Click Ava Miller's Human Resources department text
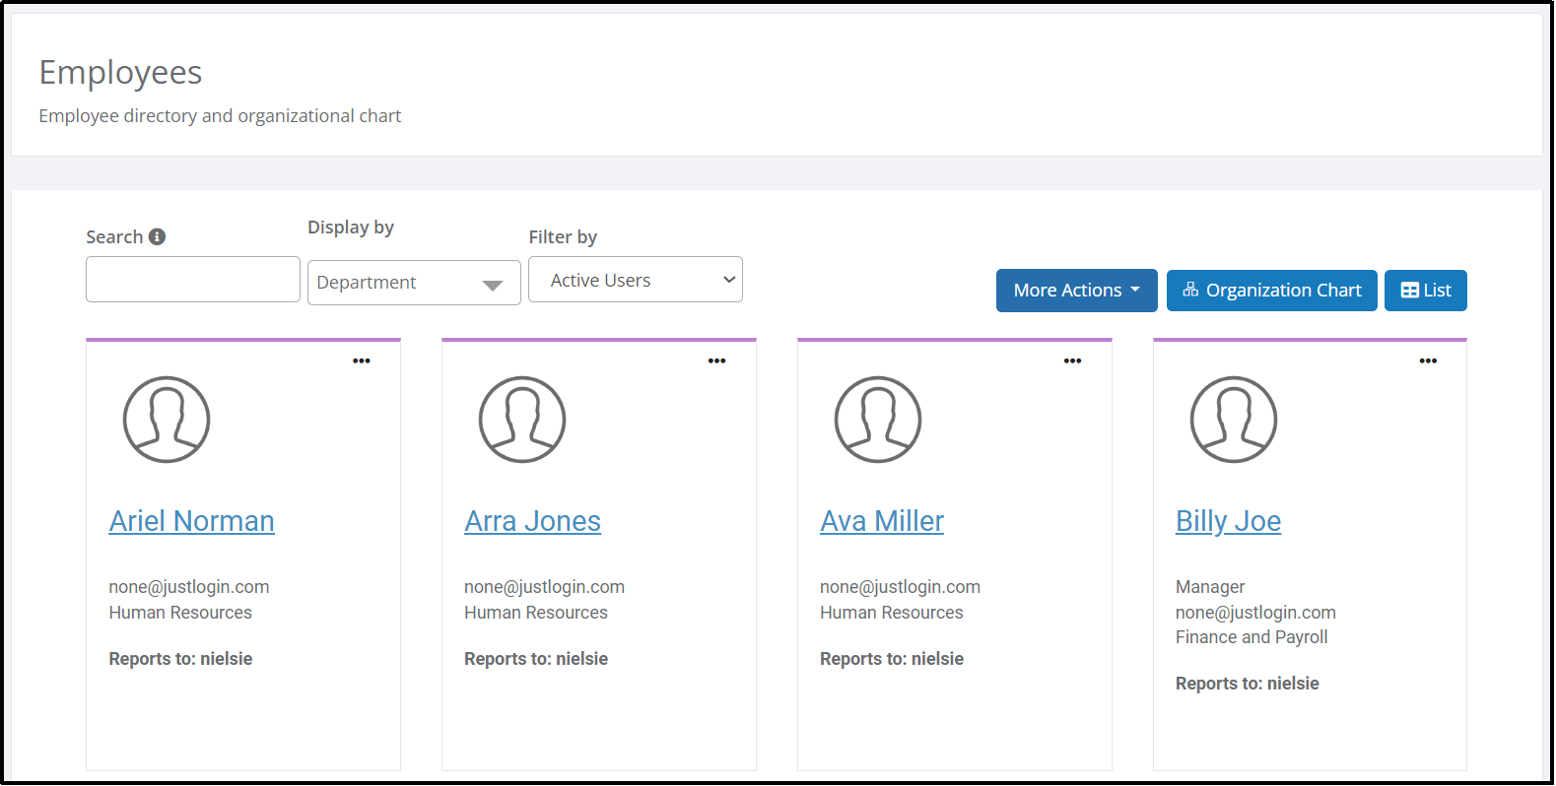The width and height of the screenshot is (1556, 786). 892,613
